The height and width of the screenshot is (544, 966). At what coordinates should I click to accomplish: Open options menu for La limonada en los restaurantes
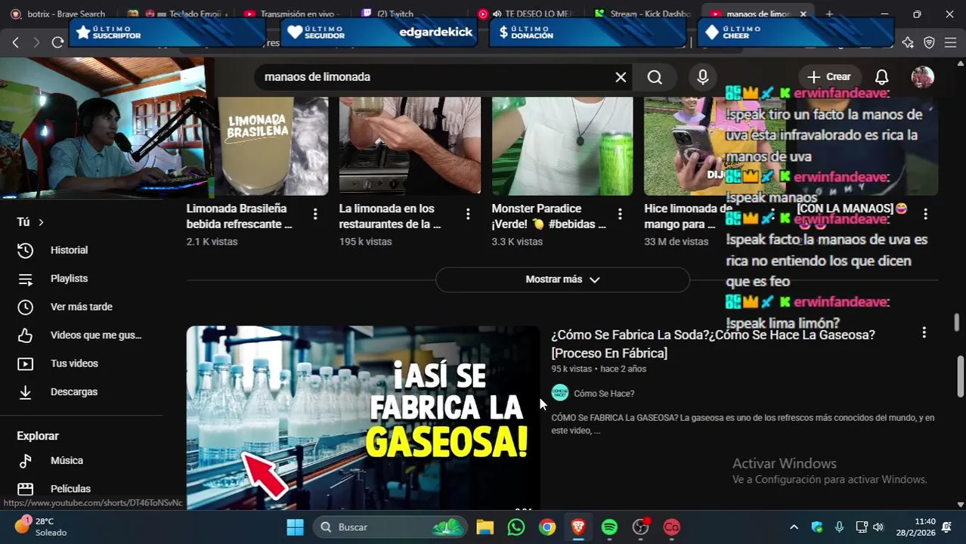tap(468, 215)
